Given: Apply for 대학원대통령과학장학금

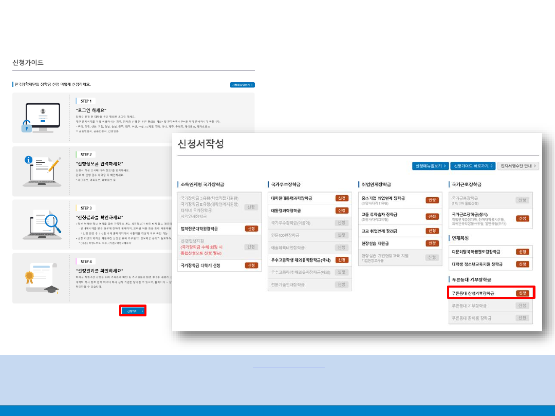Looking at the screenshot, I should pos(342,198).
